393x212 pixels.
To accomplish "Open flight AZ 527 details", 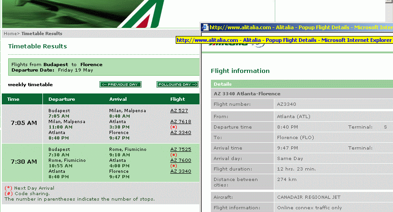I will [x=179, y=110].
